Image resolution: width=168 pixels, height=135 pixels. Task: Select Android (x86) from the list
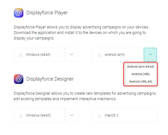pos(140,74)
